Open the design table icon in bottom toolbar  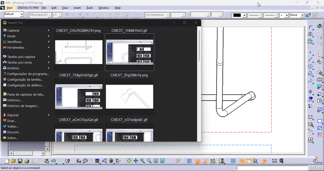tap(97, 161)
